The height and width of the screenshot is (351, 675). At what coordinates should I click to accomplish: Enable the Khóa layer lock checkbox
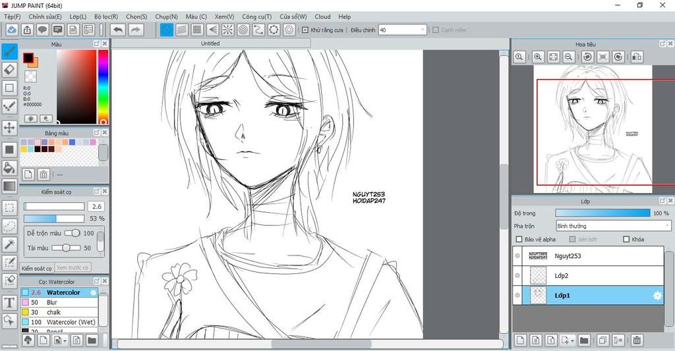[x=626, y=239]
